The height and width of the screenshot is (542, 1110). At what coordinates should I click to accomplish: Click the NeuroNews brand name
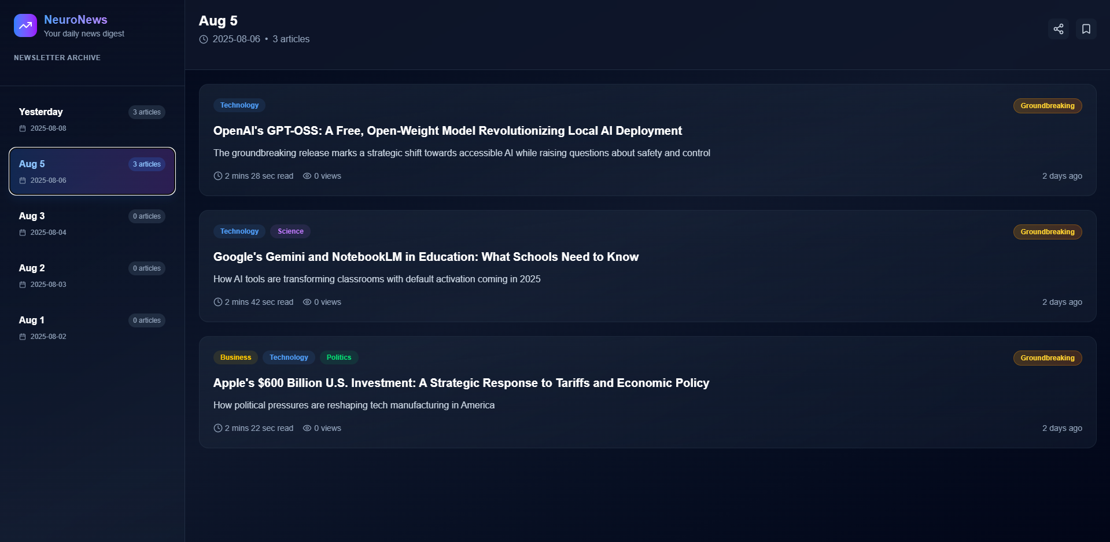point(76,20)
